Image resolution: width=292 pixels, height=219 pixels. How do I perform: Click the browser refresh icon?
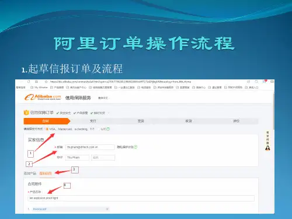click(29, 82)
